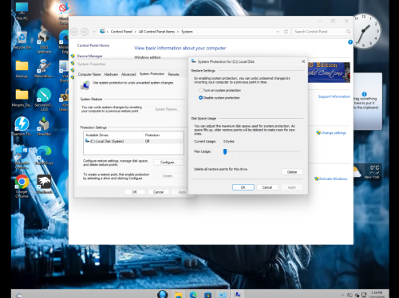Switch to the Computer Name tab
The height and width of the screenshot is (298, 399).
pos(89,74)
